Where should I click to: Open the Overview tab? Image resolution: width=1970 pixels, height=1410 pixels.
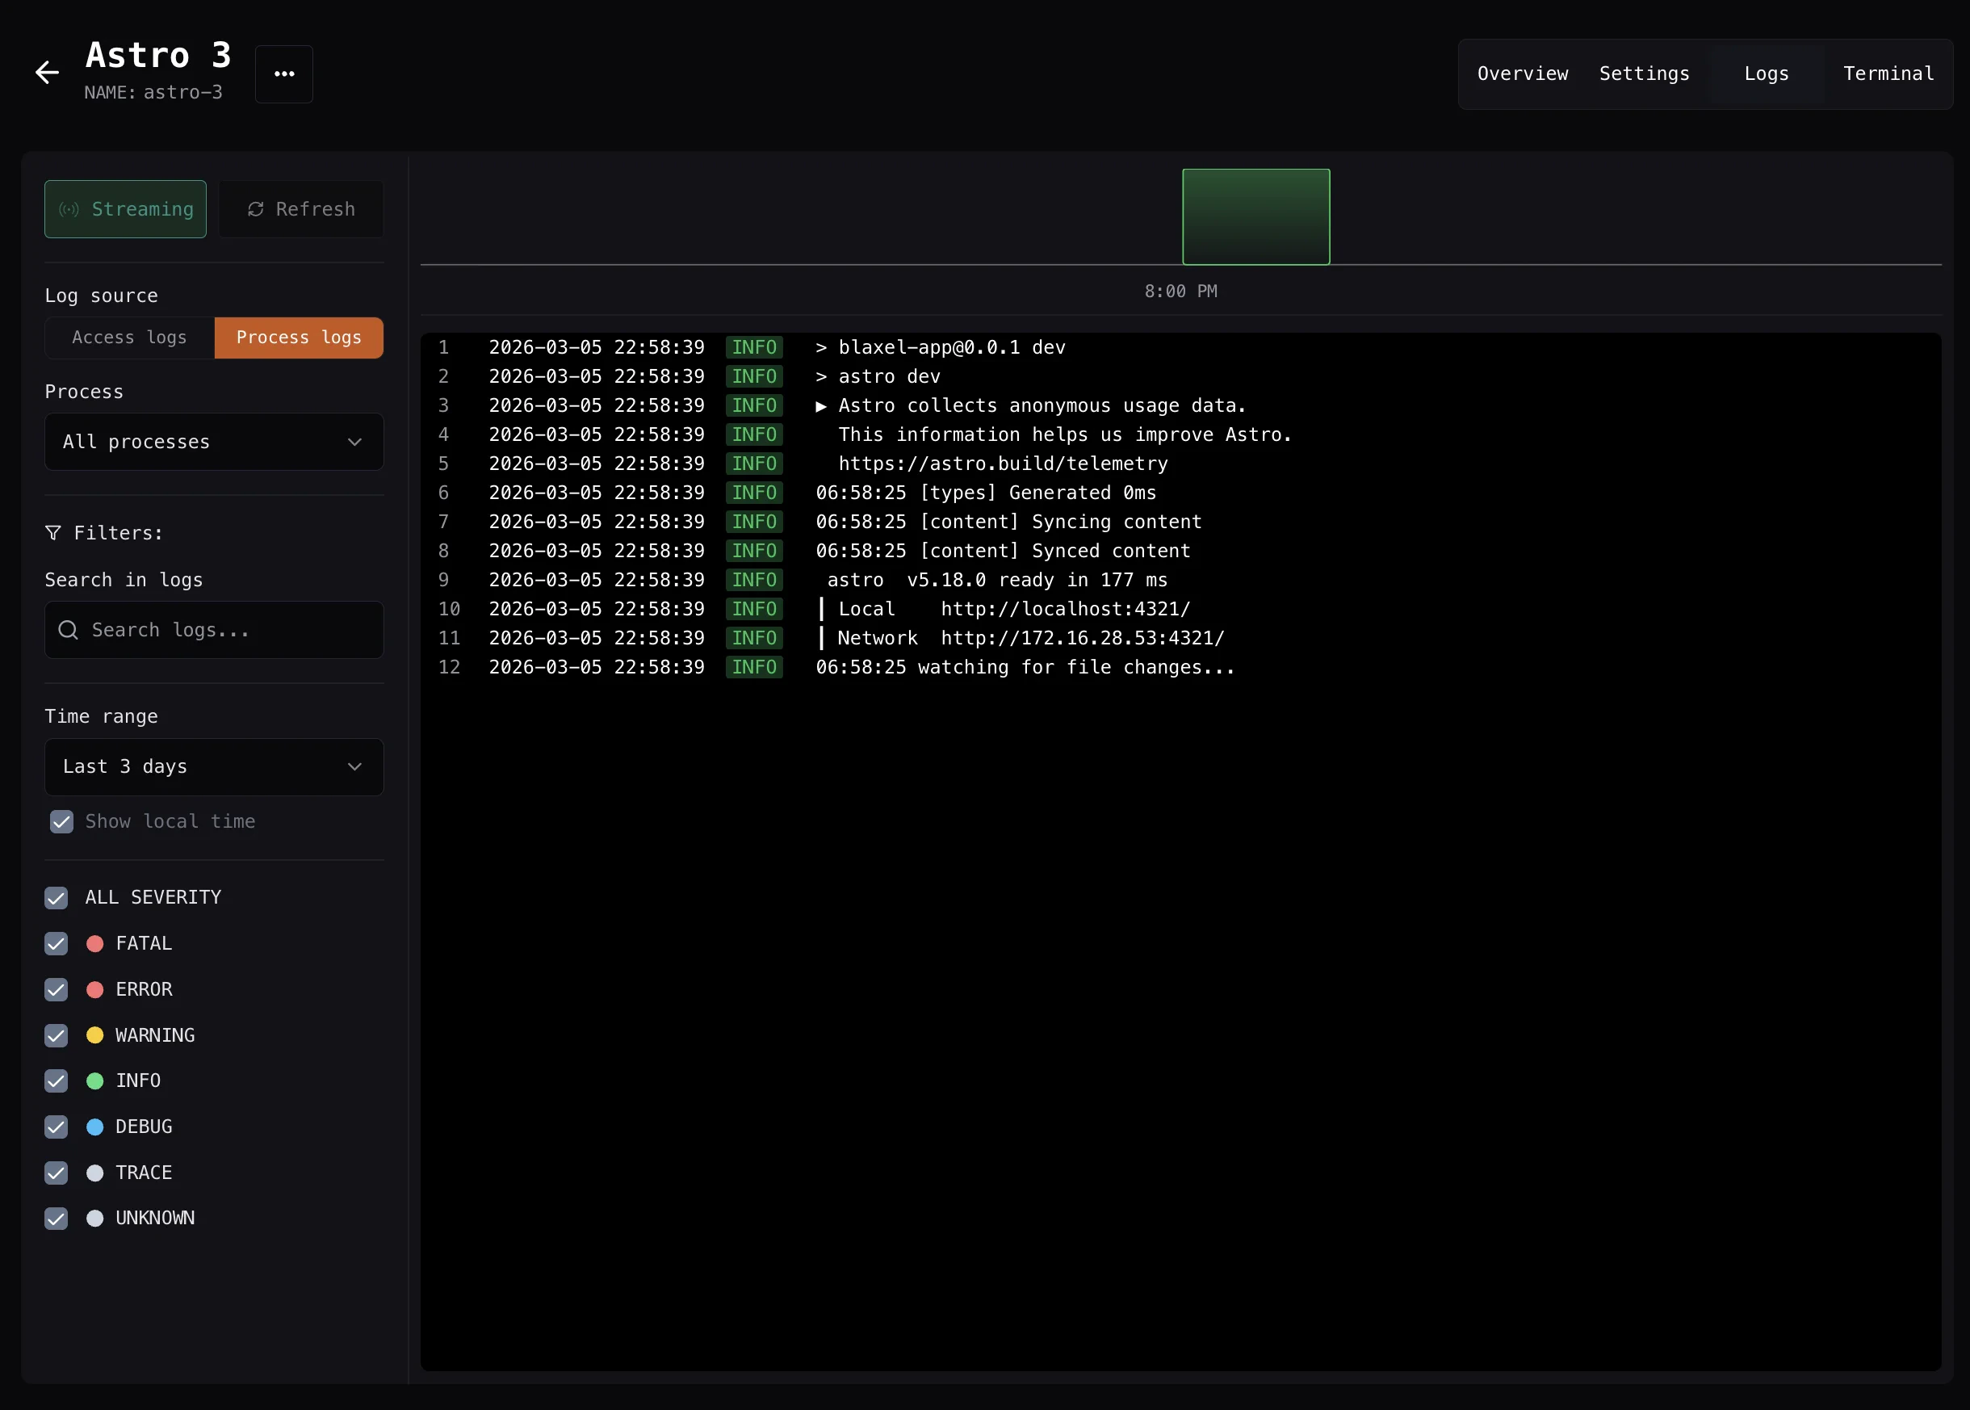pos(1521,73)
